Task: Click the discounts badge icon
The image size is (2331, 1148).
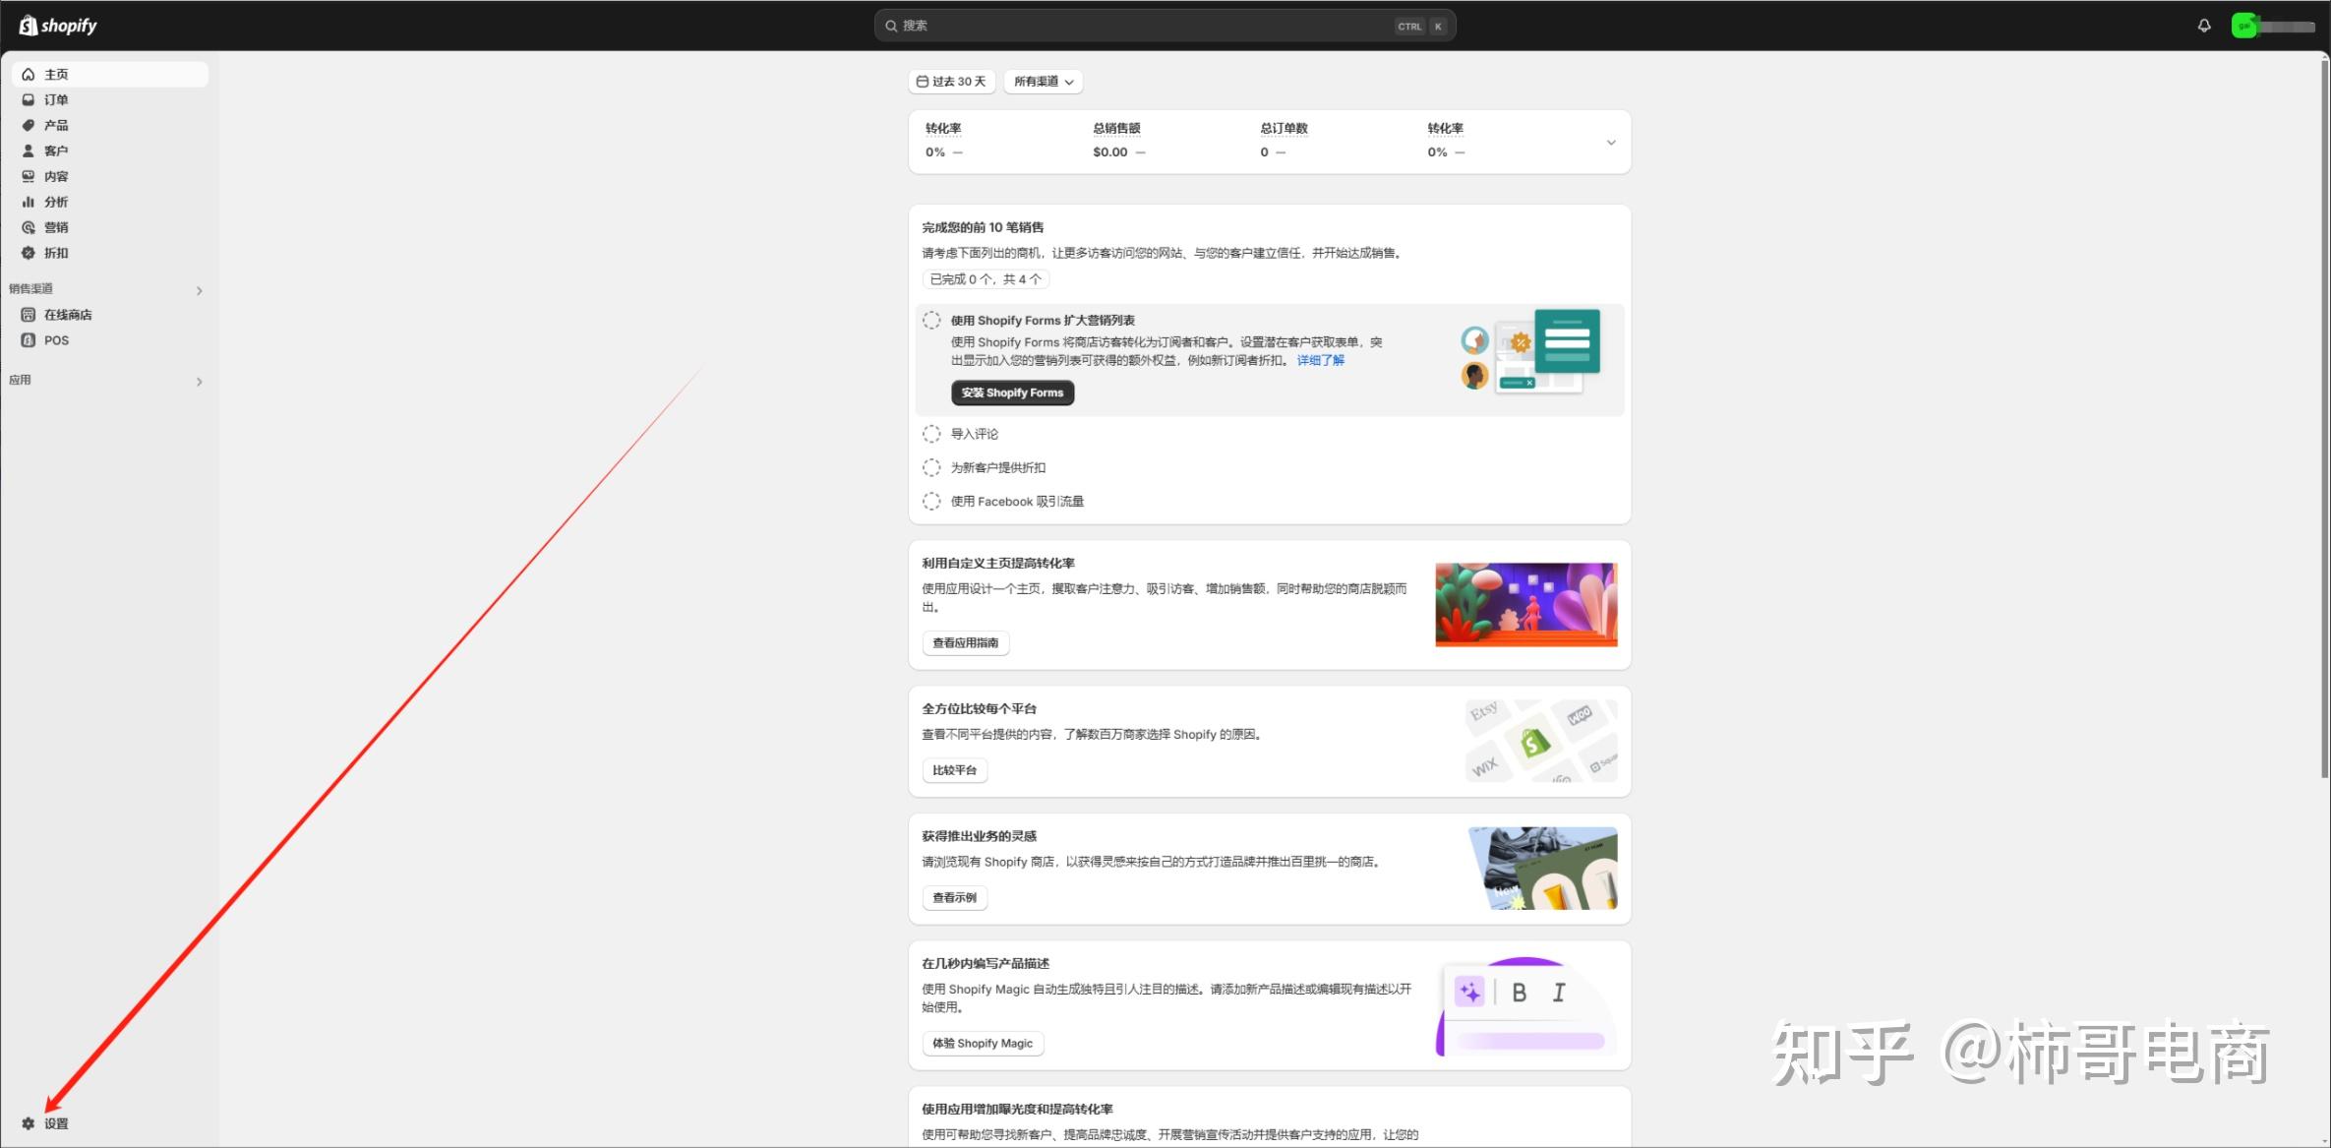Action: click(29, 254)
